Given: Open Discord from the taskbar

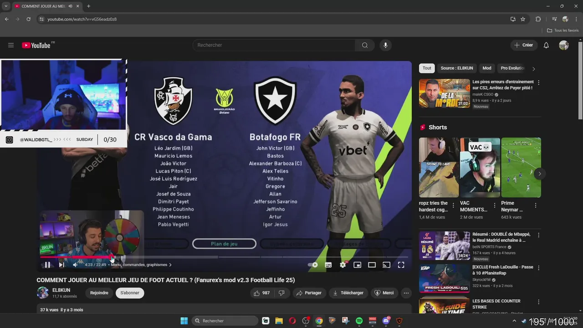Looking at the screenshot, I should [386, 321].
